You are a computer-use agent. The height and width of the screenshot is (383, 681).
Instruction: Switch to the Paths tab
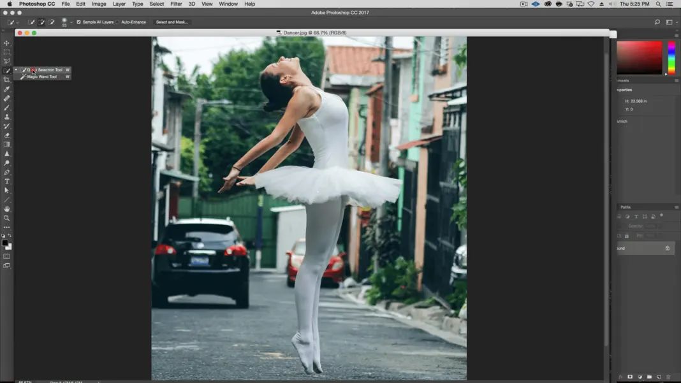click(x=626, y=207)
